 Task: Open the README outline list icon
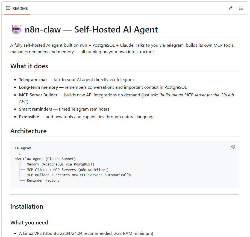click(241, 8)
